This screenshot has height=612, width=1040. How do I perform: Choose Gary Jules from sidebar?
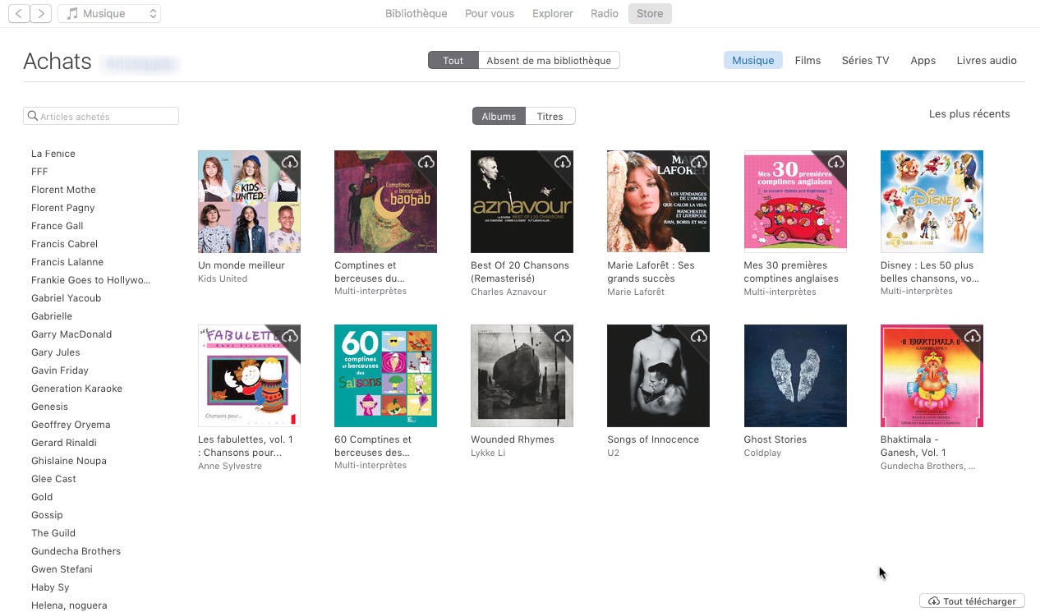[x=56, y=352]
